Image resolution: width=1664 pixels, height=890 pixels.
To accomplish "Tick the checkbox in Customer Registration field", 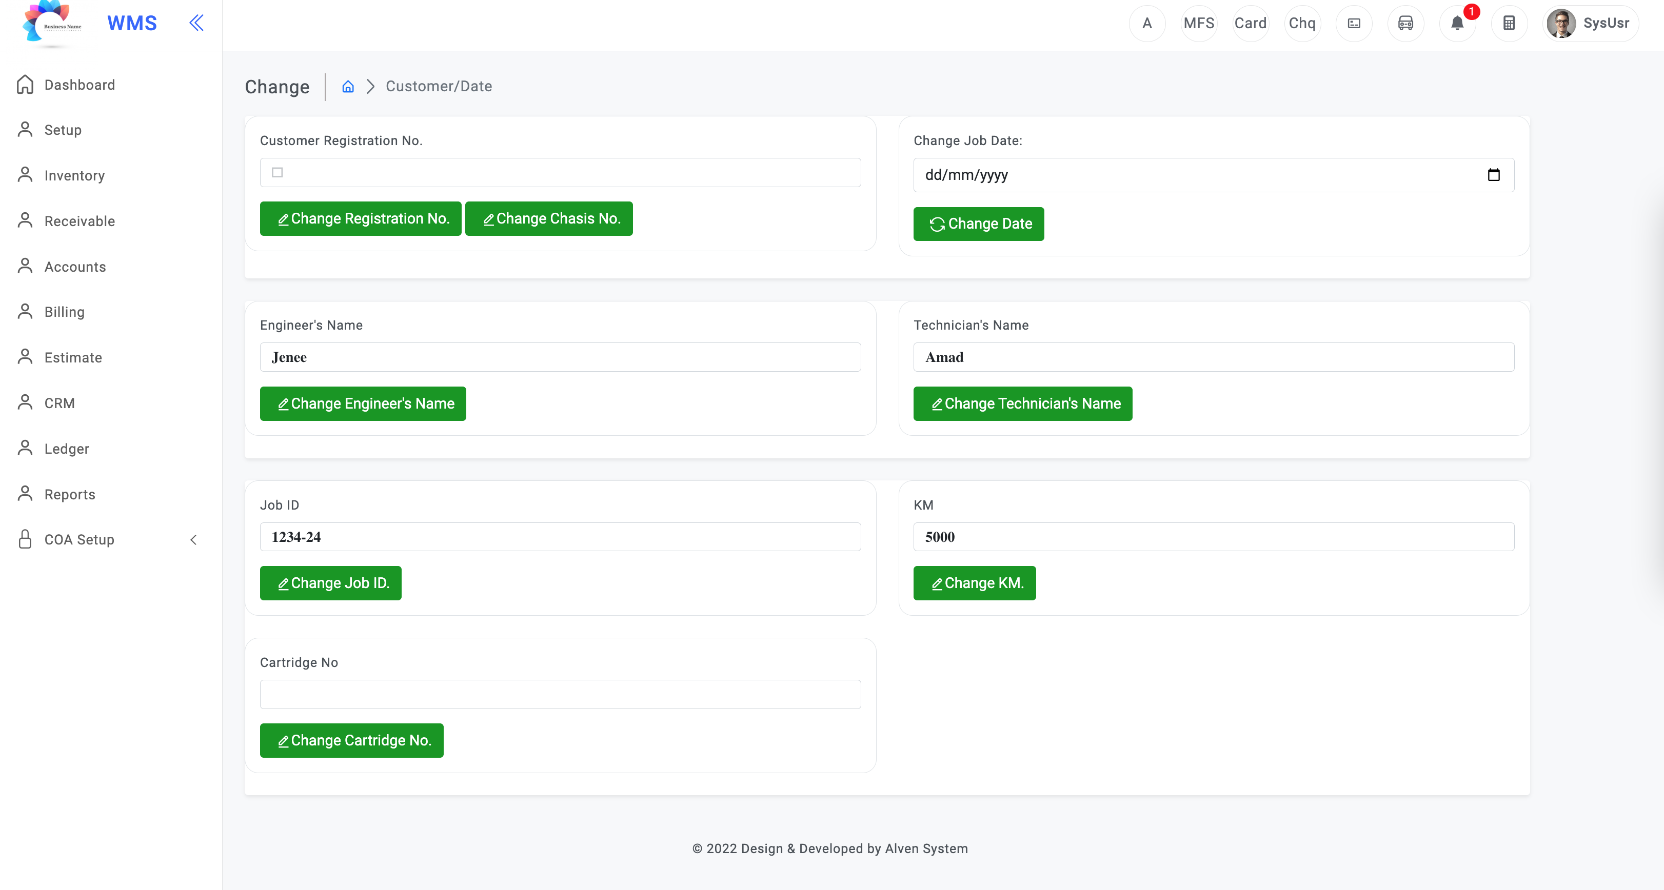I will (x=277, y=172).
